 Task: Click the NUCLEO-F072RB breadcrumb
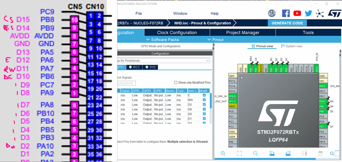coord(141,23)
